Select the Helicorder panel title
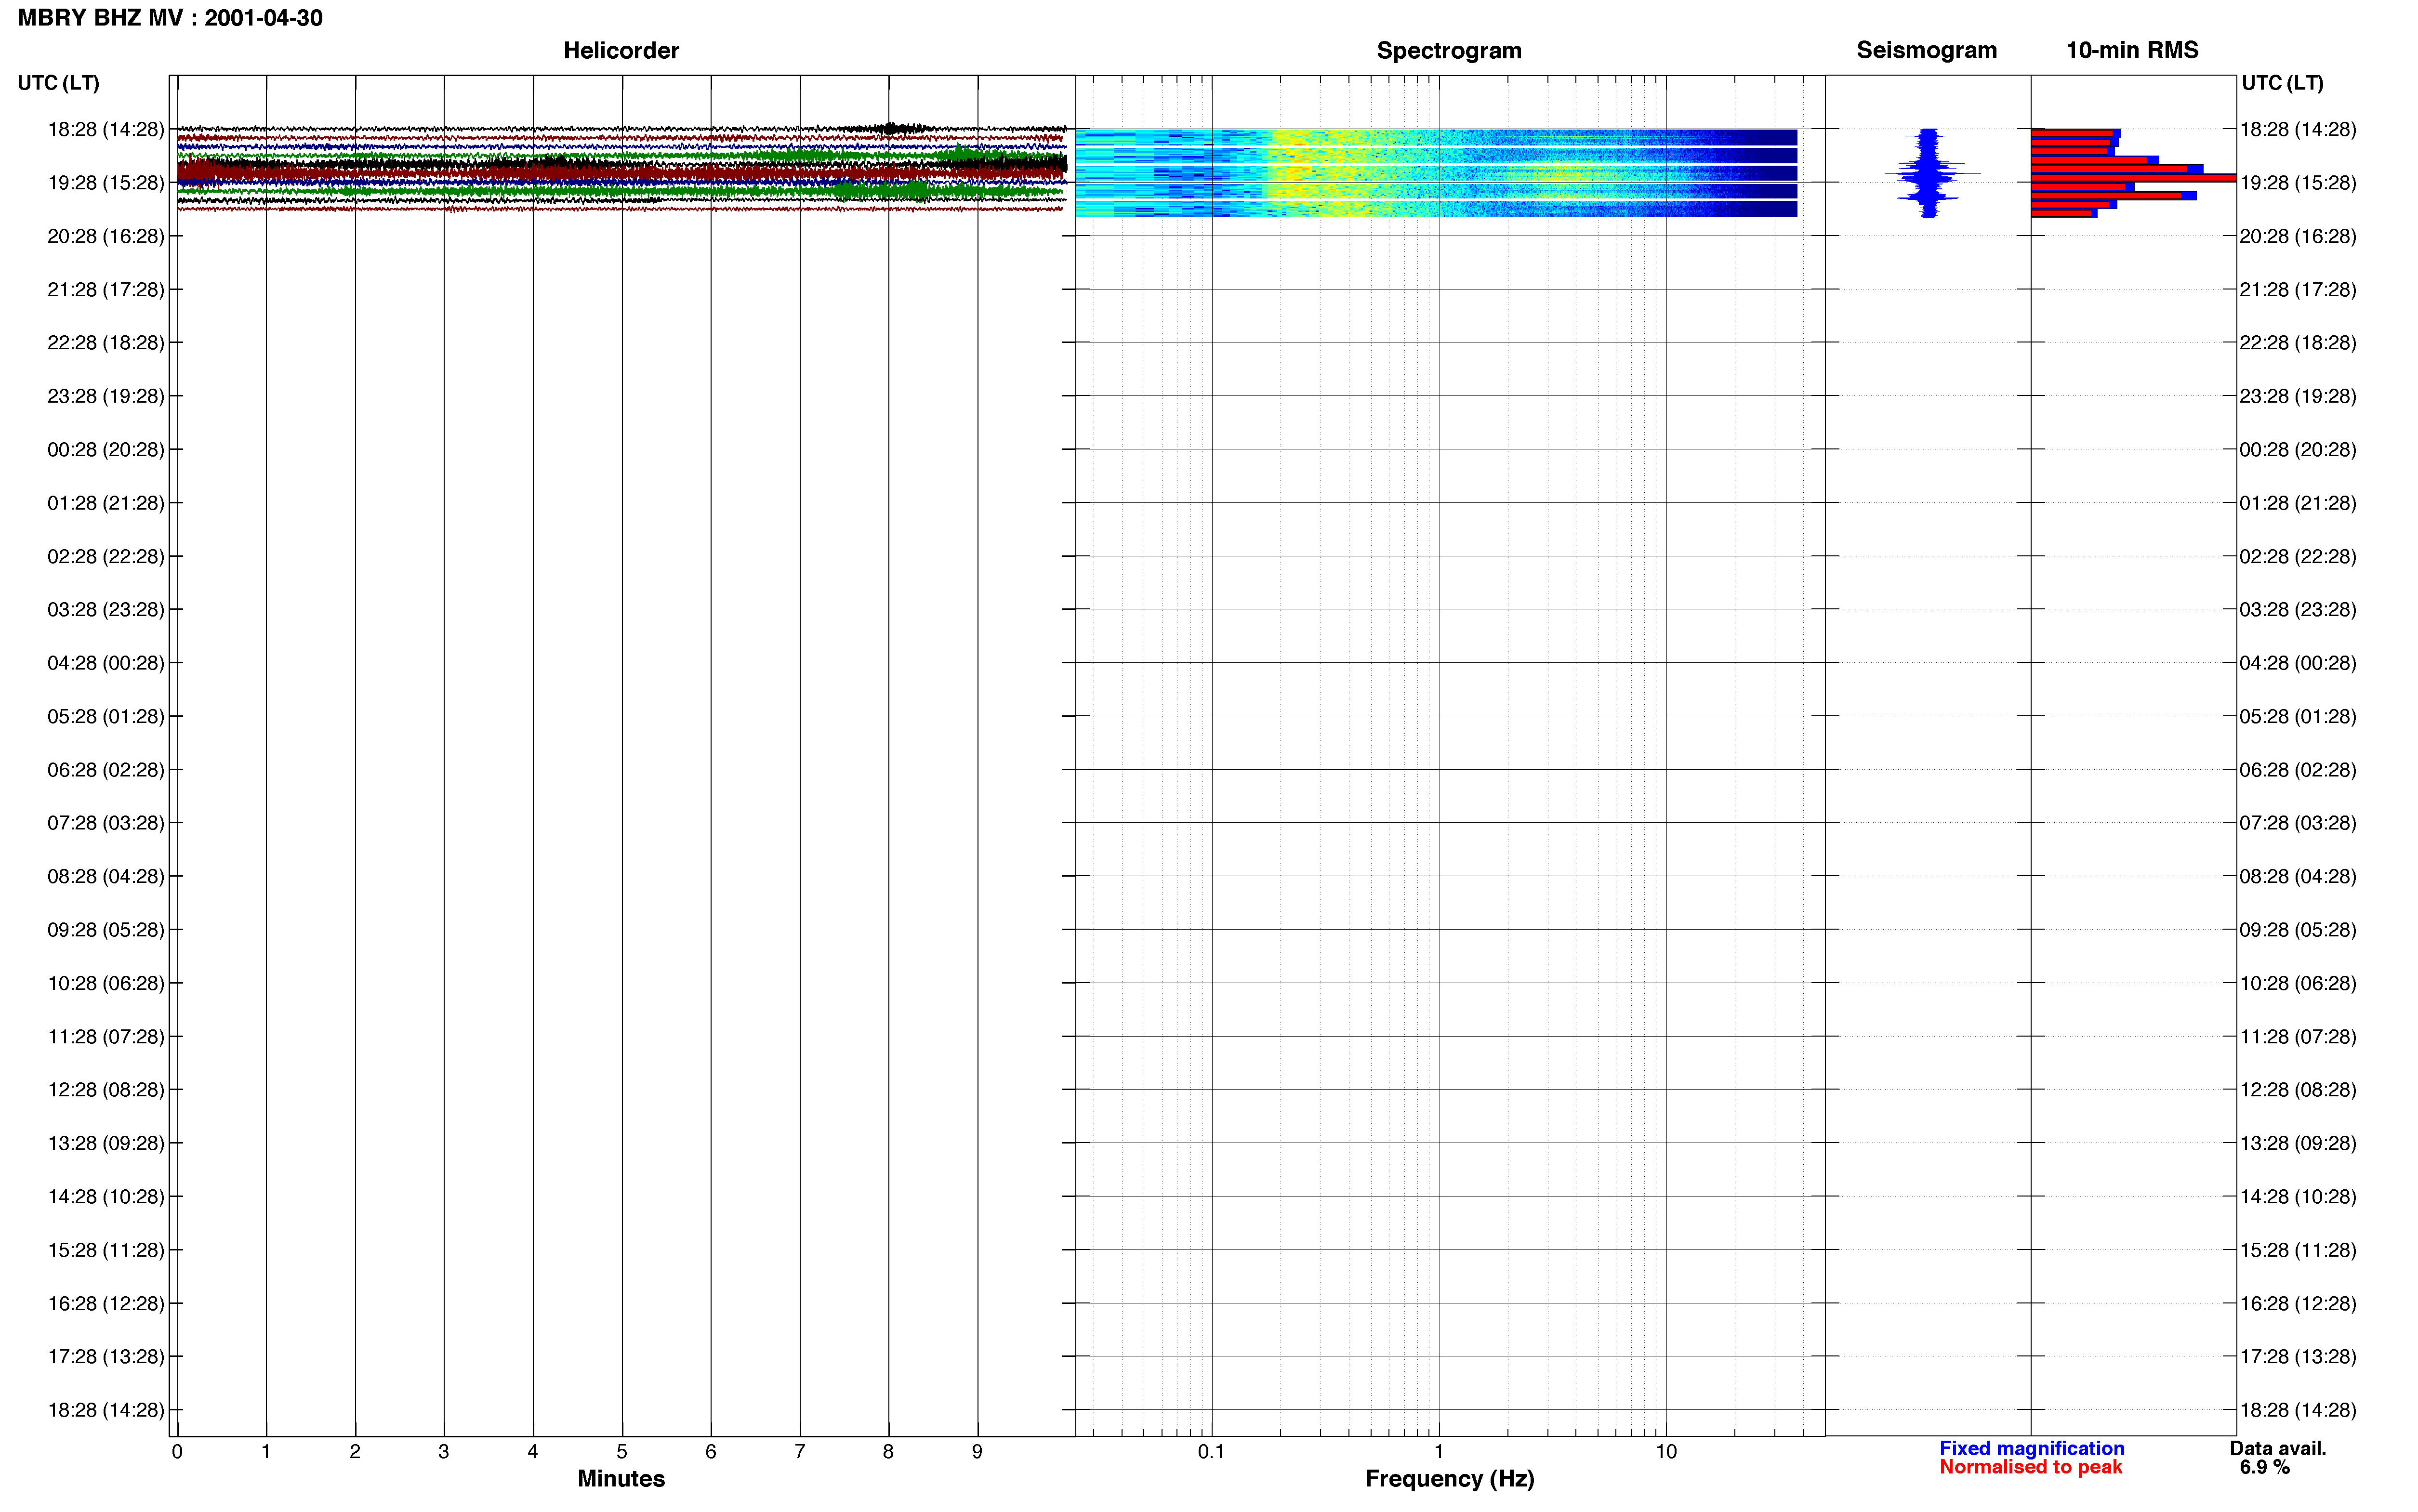 point(621,50)
